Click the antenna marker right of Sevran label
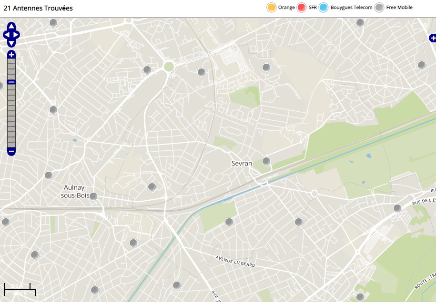This screenshot has width=436, height=302. coord(266,161)
